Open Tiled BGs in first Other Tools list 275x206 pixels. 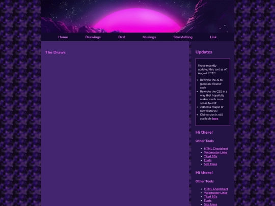(x=210, y=156)
